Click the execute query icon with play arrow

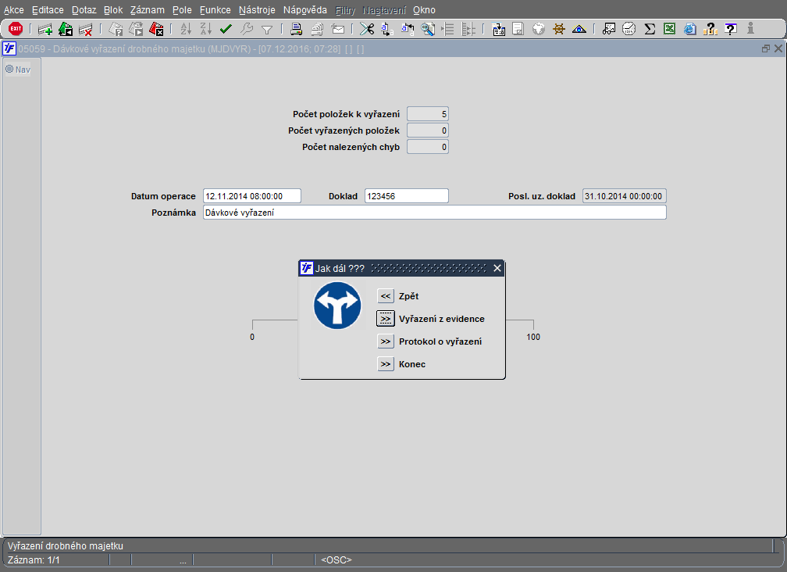[x=136, y=29]
